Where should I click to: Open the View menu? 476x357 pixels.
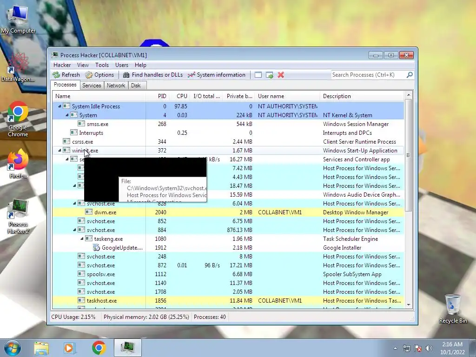83,65
